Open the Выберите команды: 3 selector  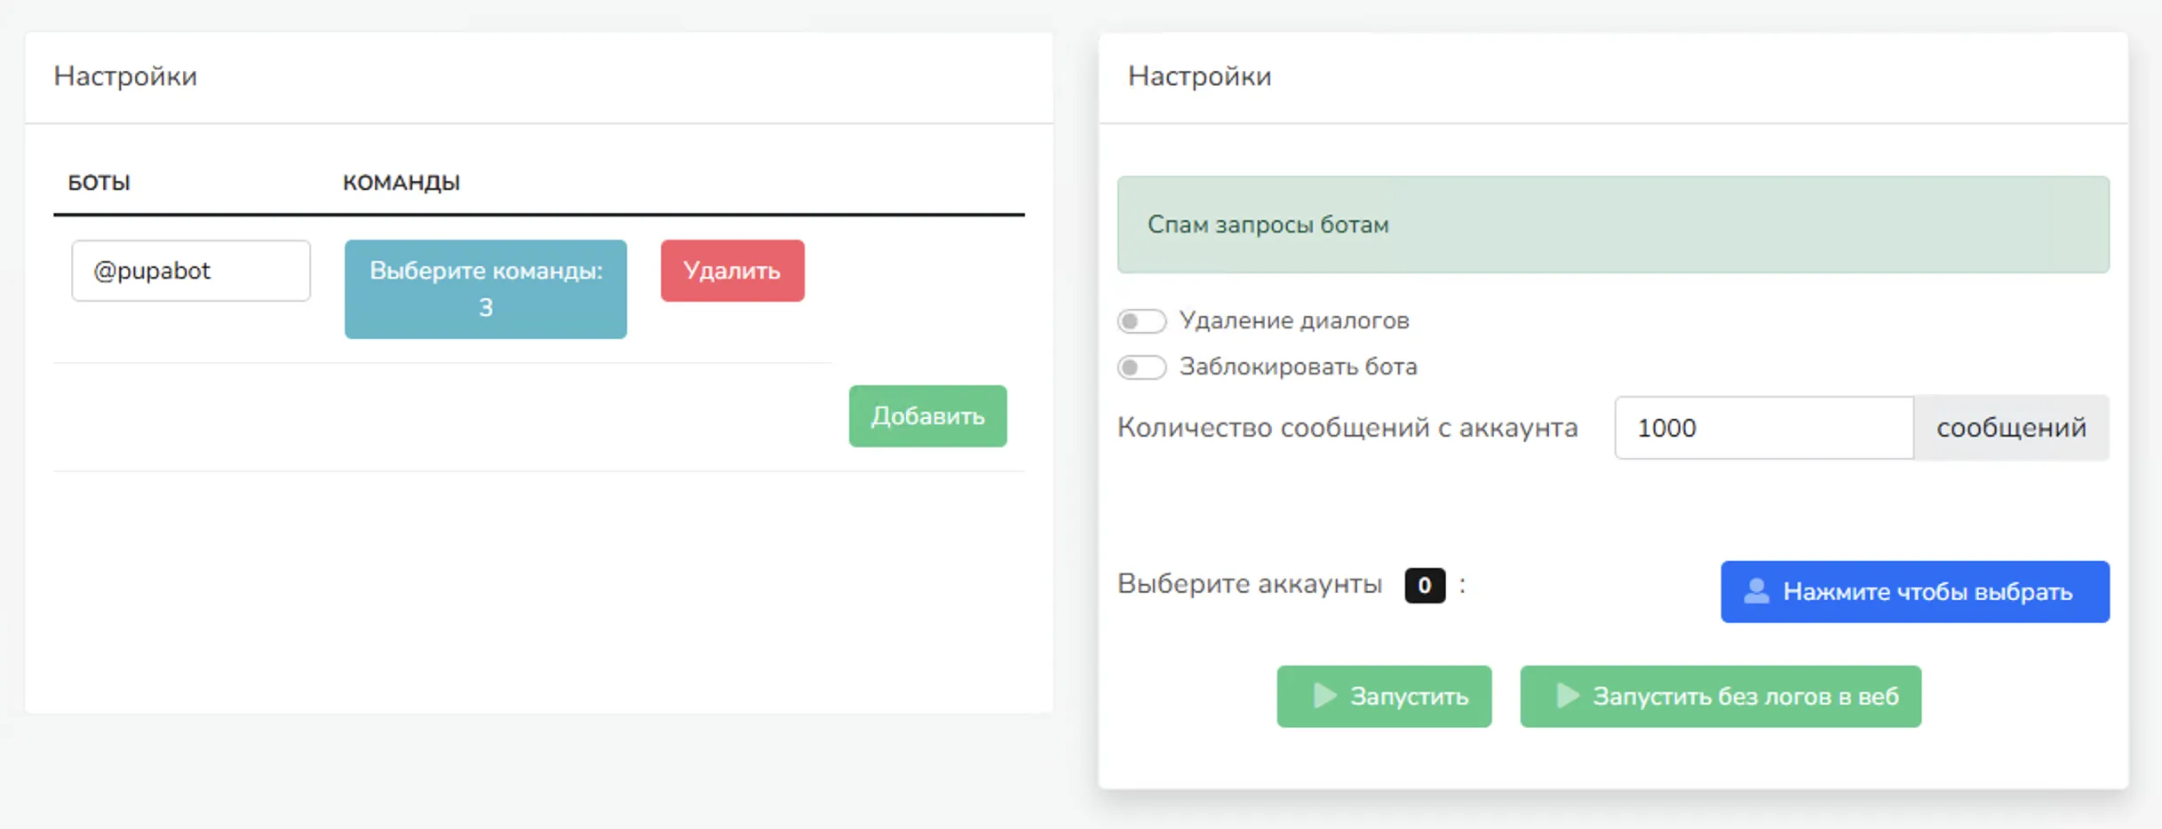click(x=485, y=288)
